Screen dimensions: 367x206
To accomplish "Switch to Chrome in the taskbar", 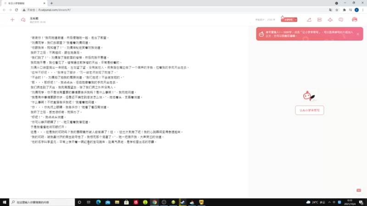I will pos(155,202).
